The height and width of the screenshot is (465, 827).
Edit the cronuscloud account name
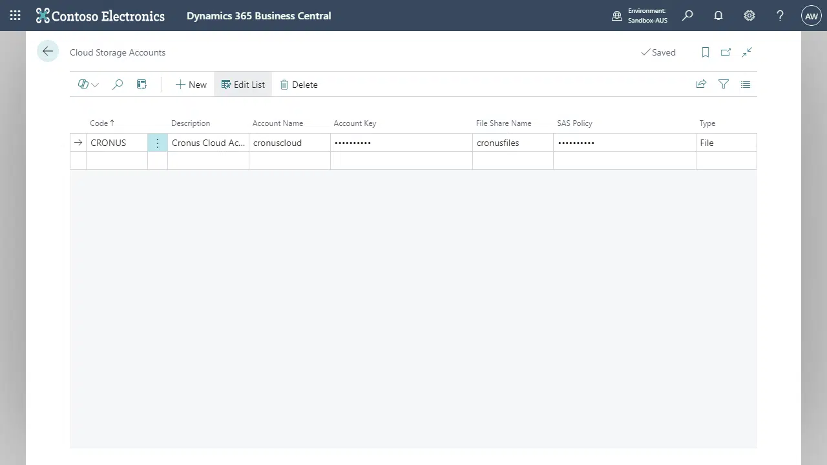pos(289,143)
